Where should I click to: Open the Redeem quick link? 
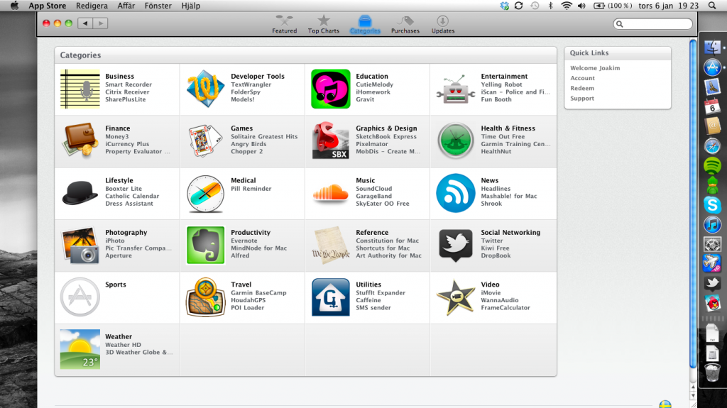tap(582, 88)
